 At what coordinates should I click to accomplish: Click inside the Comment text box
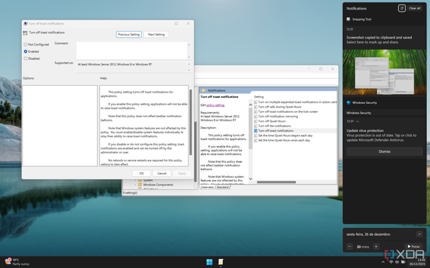[x=132, y=51]
